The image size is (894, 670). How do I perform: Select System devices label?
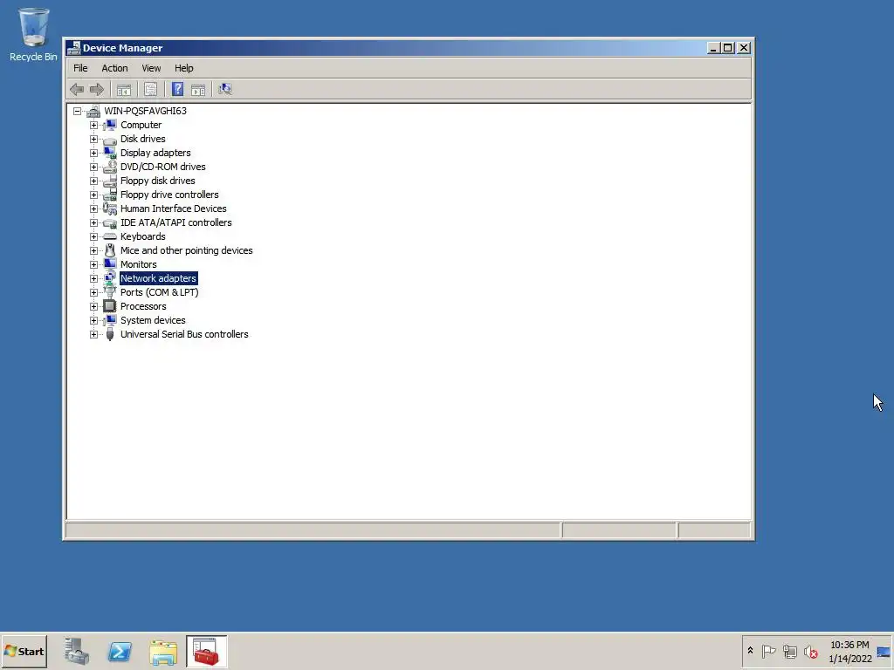point(153,320)
